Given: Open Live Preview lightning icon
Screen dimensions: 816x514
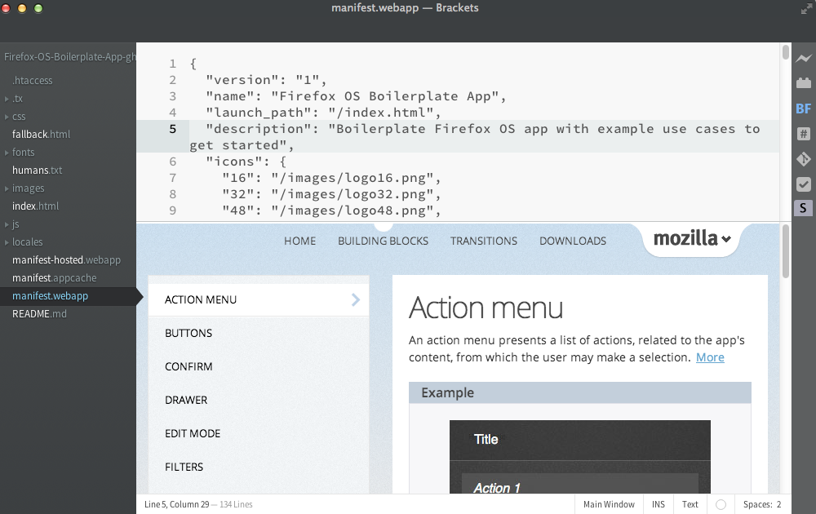Looking at the screenshot, I should click(x=804, y=58).
